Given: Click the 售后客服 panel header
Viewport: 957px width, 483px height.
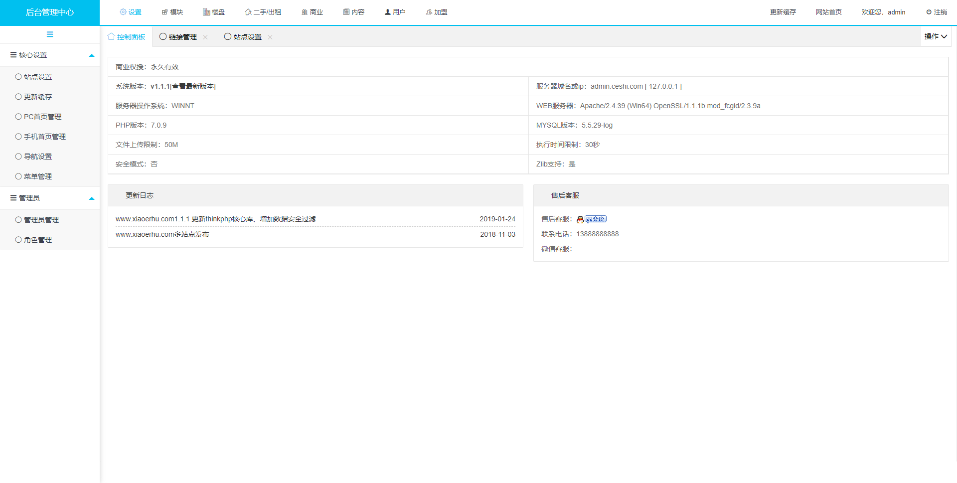Looking at the screenshot, I should point(741,195).
